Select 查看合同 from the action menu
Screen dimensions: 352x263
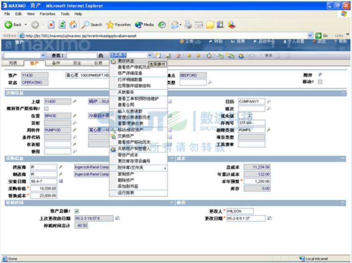point(138,105)
